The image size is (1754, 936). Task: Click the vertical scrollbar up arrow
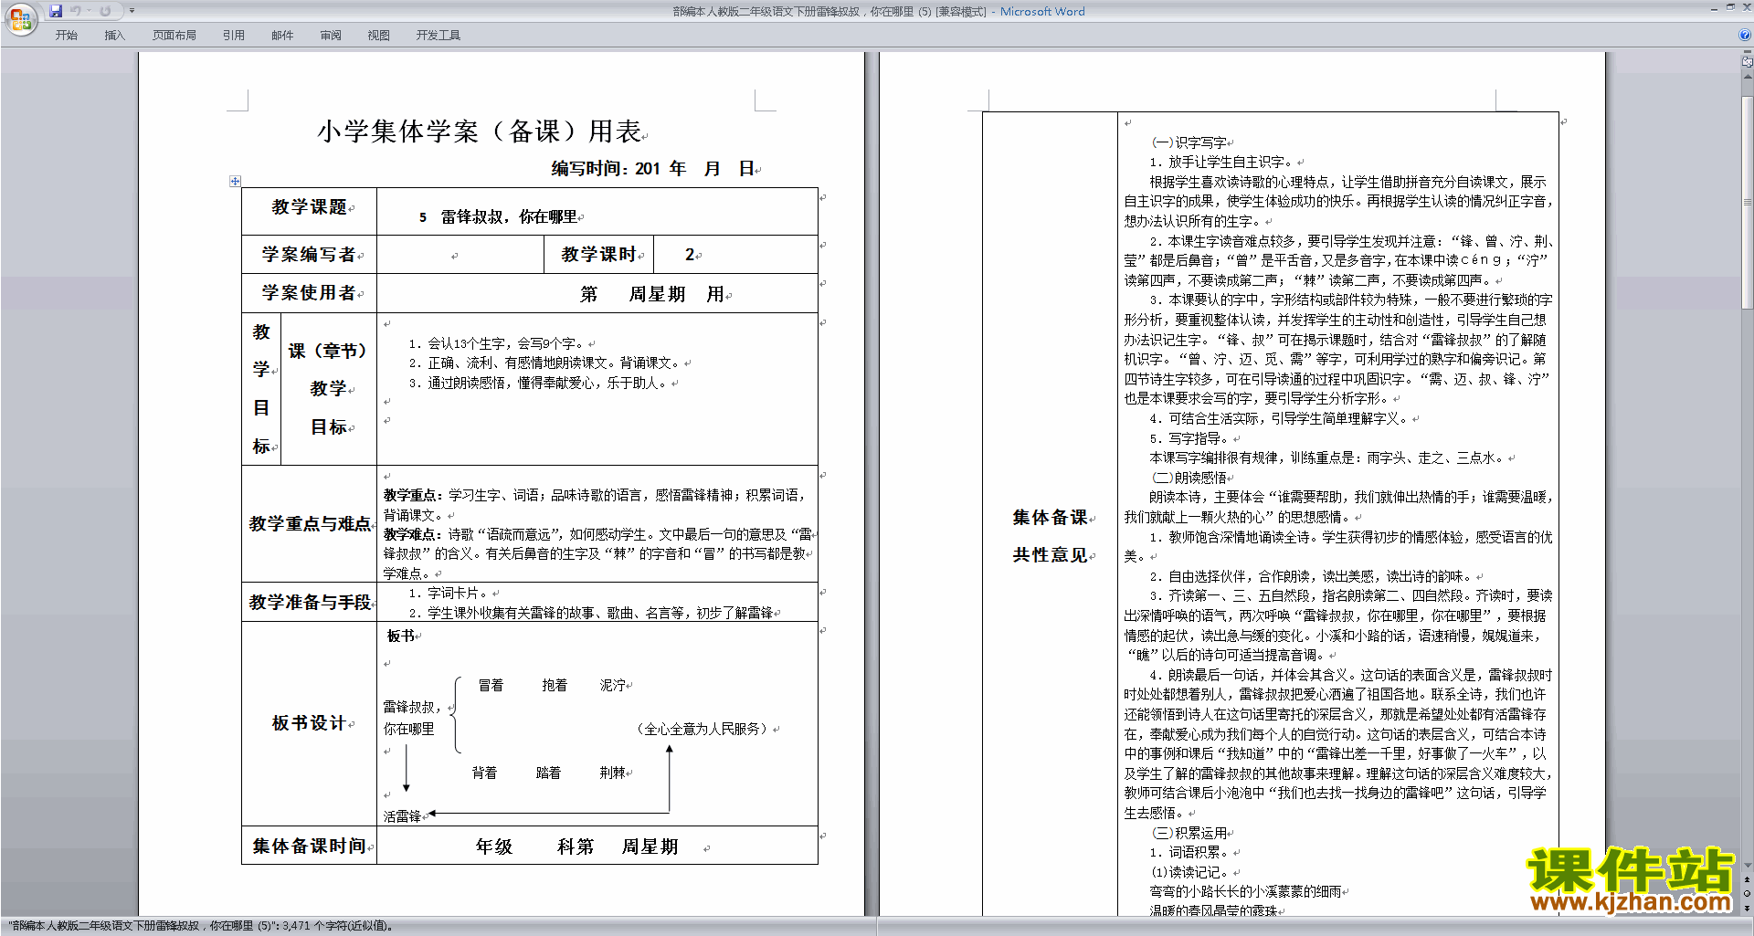pos(1748,77)
